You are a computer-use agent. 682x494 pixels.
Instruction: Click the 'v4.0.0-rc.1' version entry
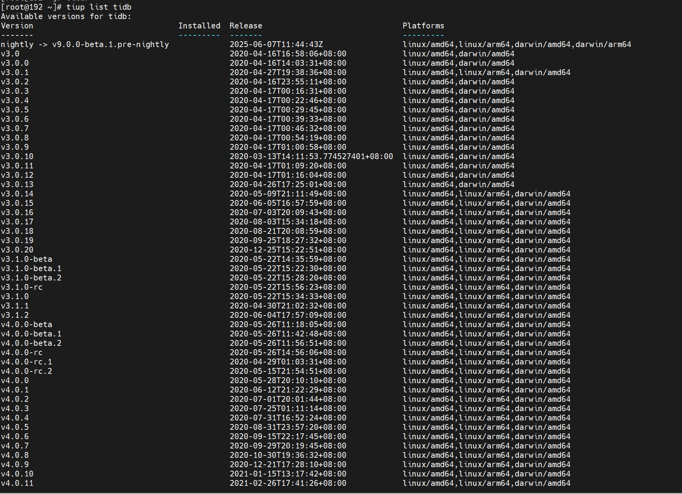pyautogui.click(x=26, y=362)
